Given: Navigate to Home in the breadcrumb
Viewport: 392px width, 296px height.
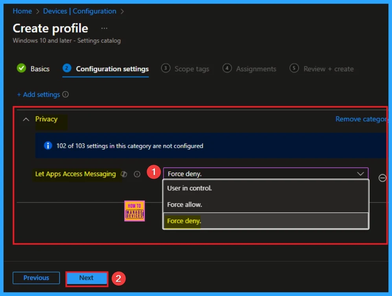Looking at the screenshot, I should [x=22, y=11].
